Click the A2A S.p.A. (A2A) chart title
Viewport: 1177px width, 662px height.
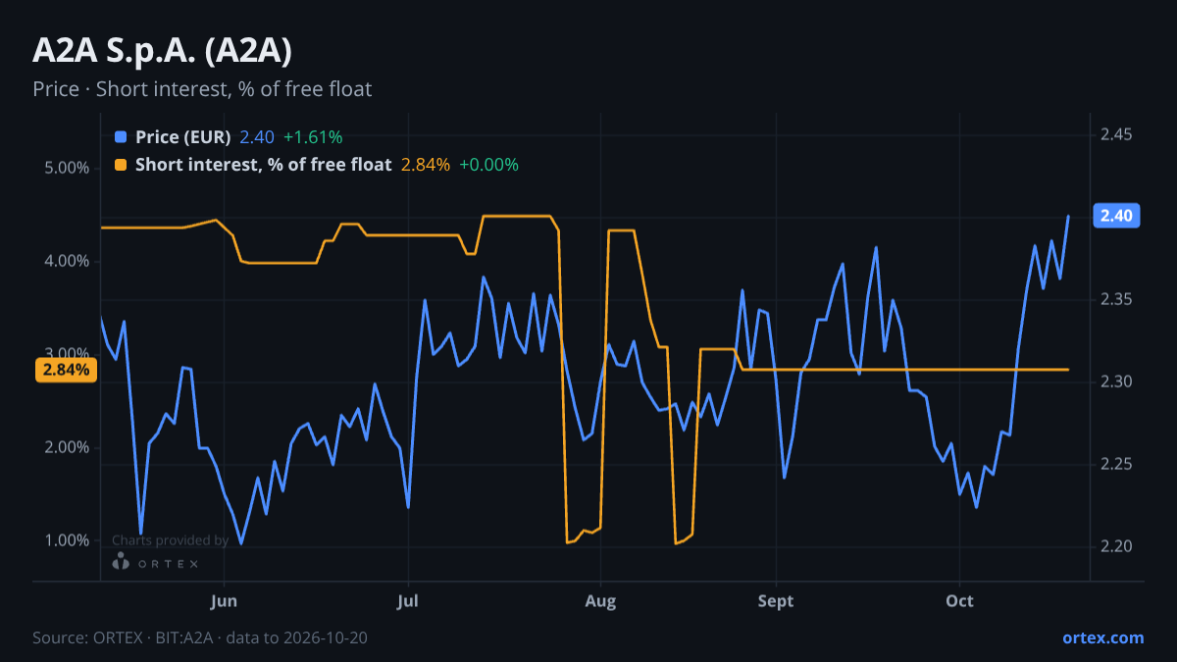coord(162,51)
